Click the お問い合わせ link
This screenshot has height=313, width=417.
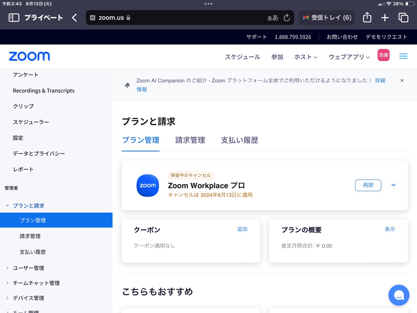(x=342, y=37)
